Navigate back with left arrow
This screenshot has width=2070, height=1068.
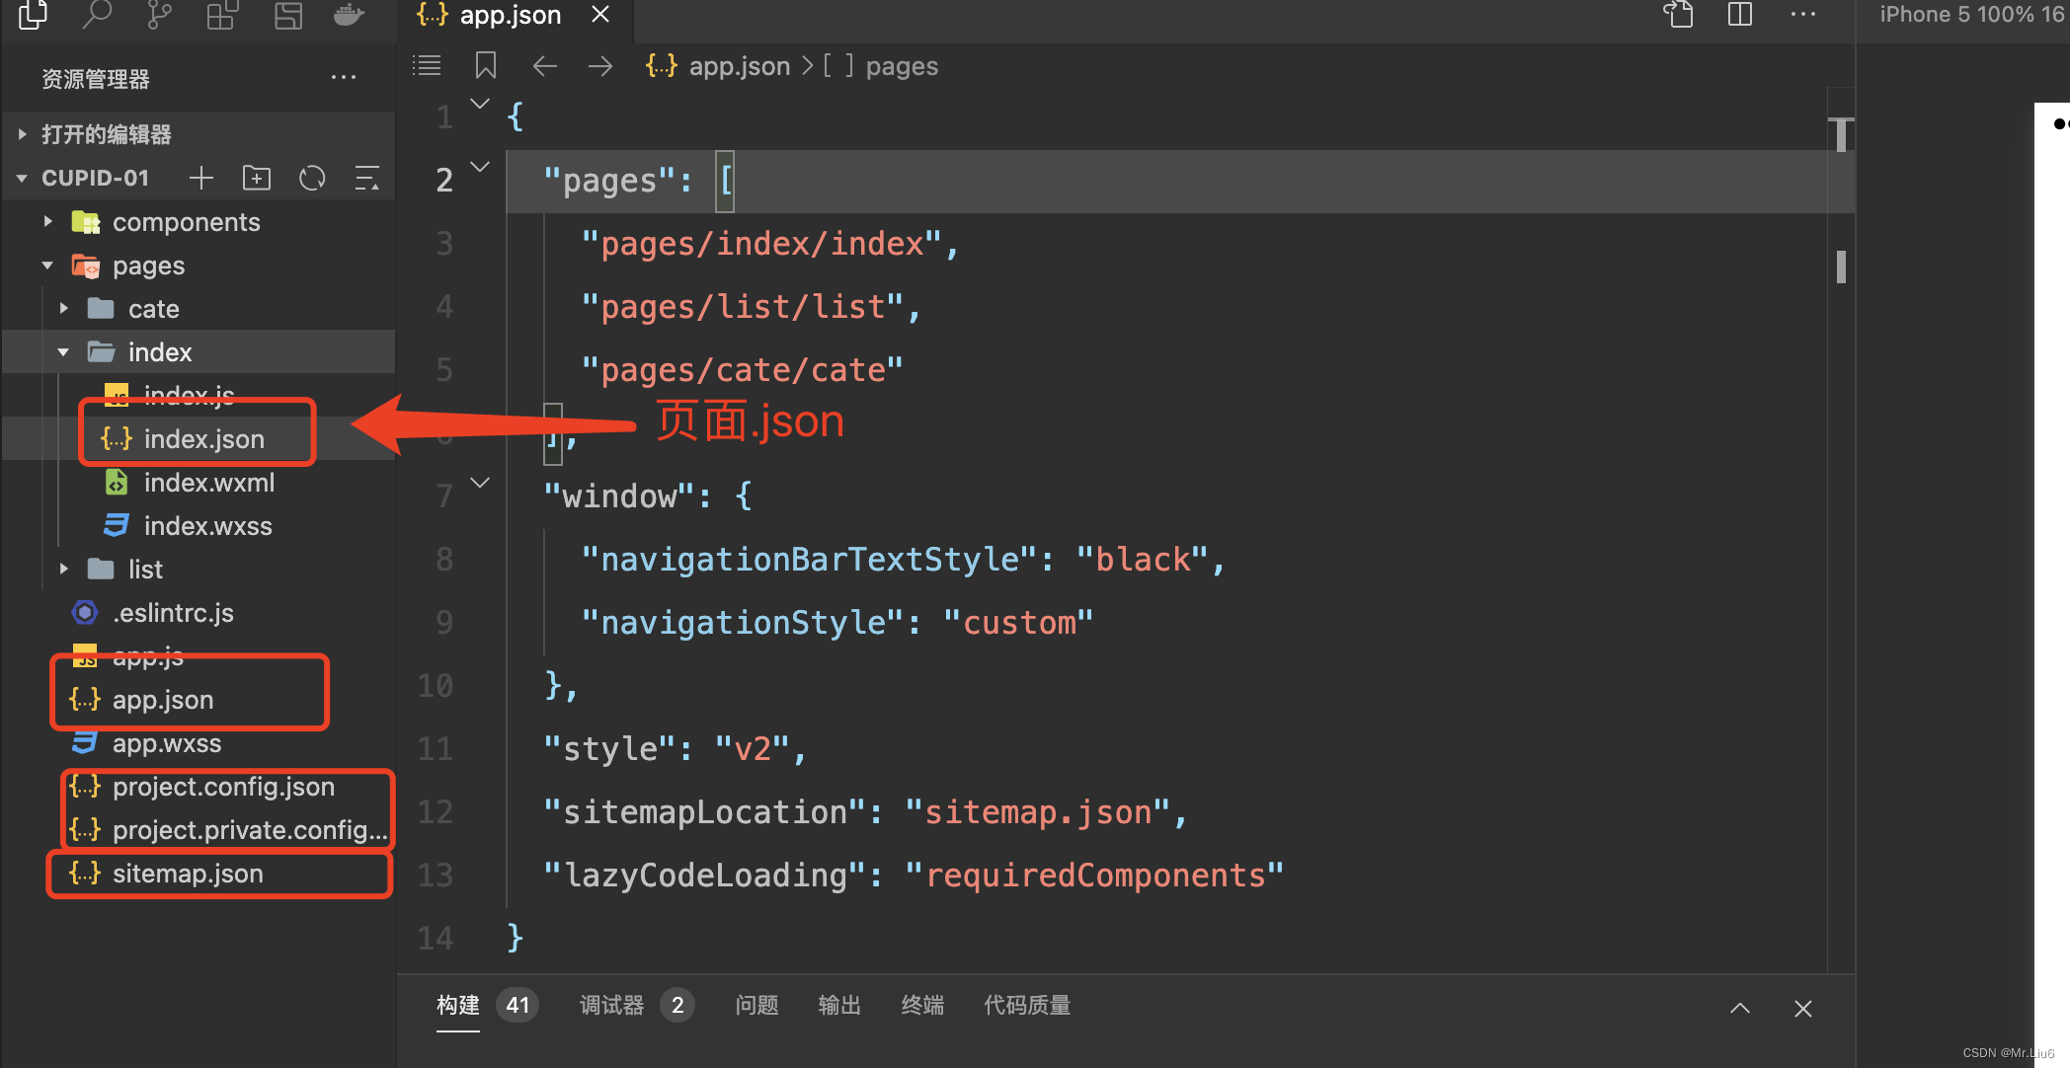(x=544, y=66)
